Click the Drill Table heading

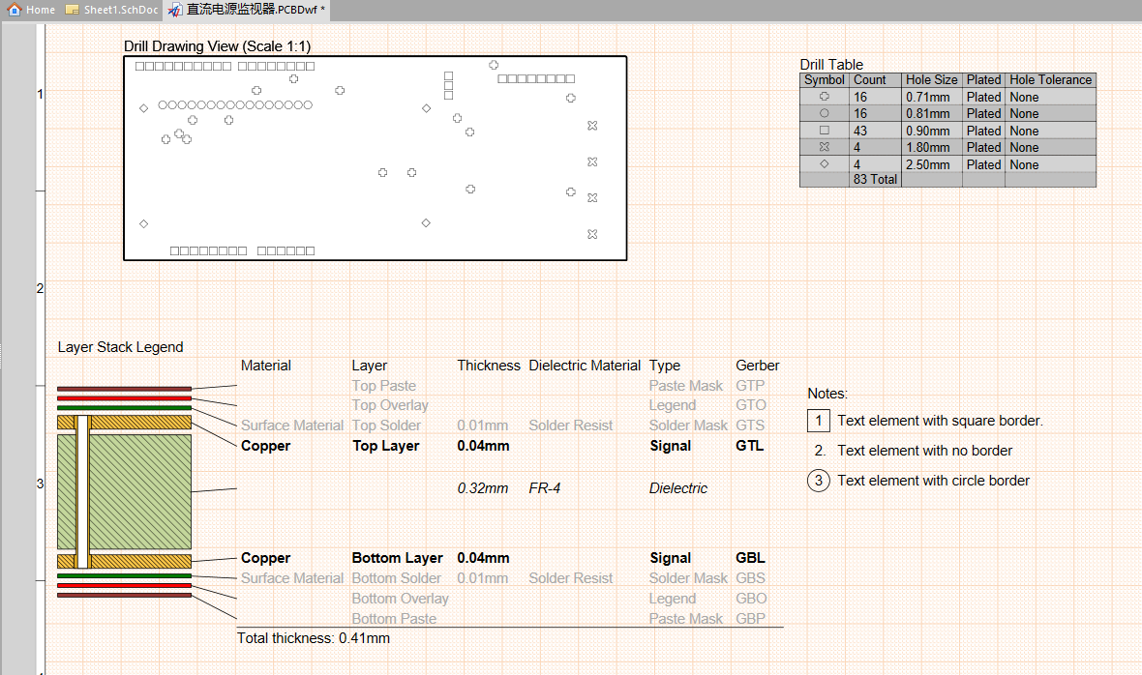[831, 65]
